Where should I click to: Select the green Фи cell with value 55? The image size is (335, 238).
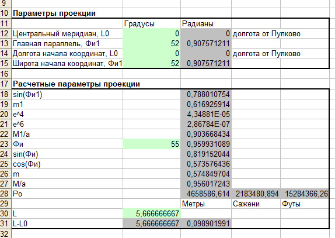[x=152, y=144]
